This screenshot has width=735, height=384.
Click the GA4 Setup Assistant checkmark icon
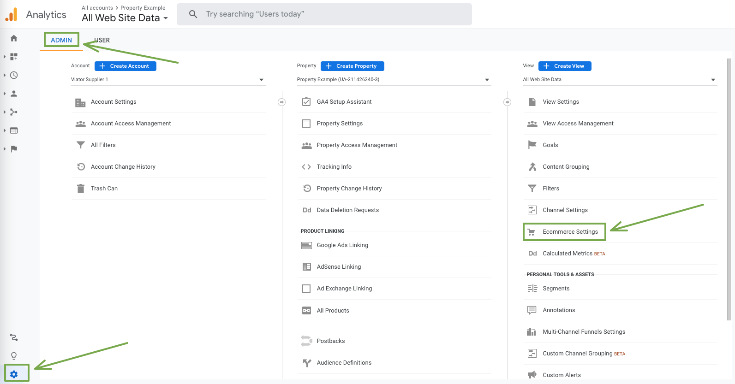click(x=306, y=102)
